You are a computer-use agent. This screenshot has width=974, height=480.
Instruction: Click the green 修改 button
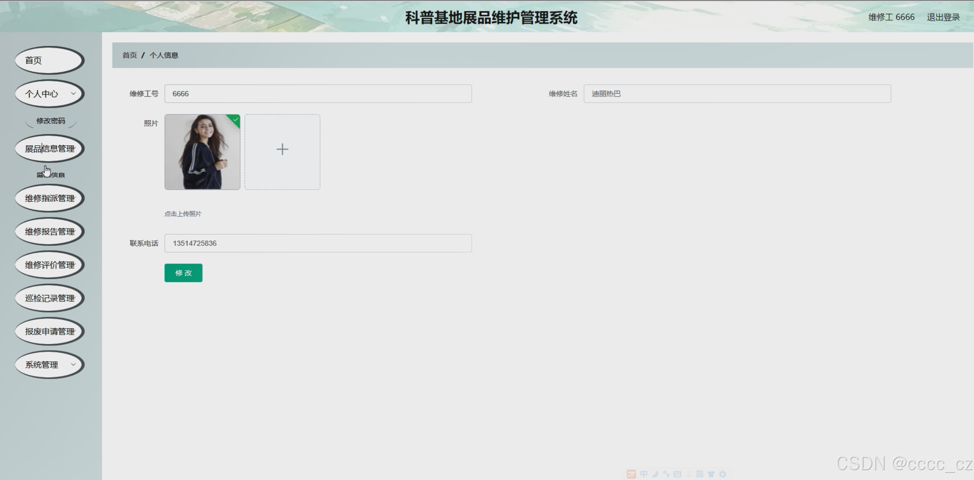[x=183, y=273]
